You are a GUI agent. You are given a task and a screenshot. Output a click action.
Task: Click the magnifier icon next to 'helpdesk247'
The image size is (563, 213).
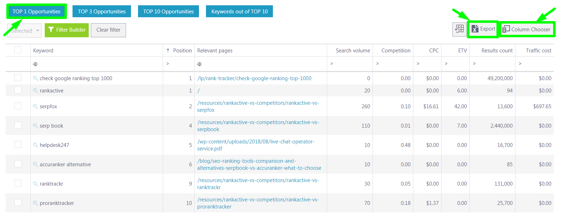pyautogui.click(x=36, y=145)
